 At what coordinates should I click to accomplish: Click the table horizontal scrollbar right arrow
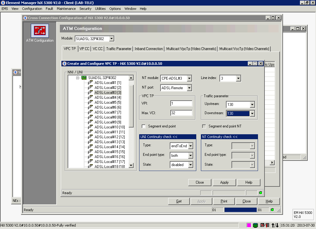point(272,162)
